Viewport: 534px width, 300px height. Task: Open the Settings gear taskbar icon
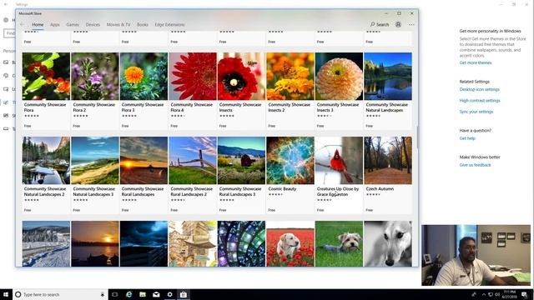[169, 294]
